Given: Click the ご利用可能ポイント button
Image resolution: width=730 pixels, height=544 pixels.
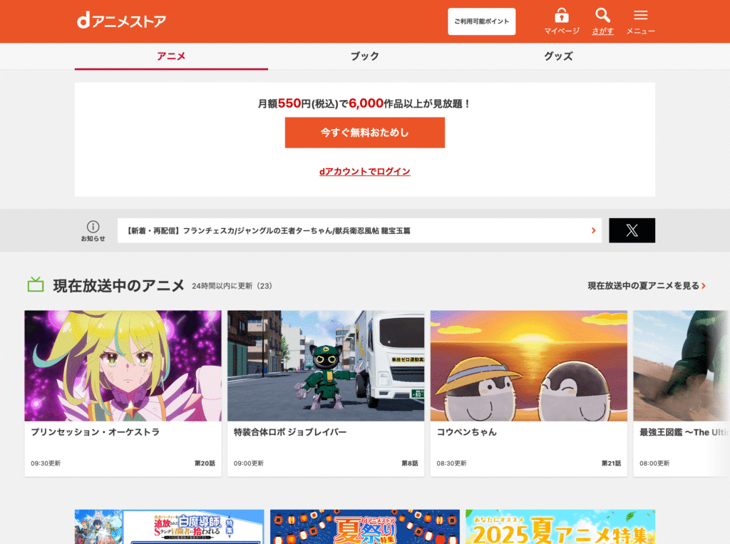Looking at the screenshot, I should click(481, 21).
